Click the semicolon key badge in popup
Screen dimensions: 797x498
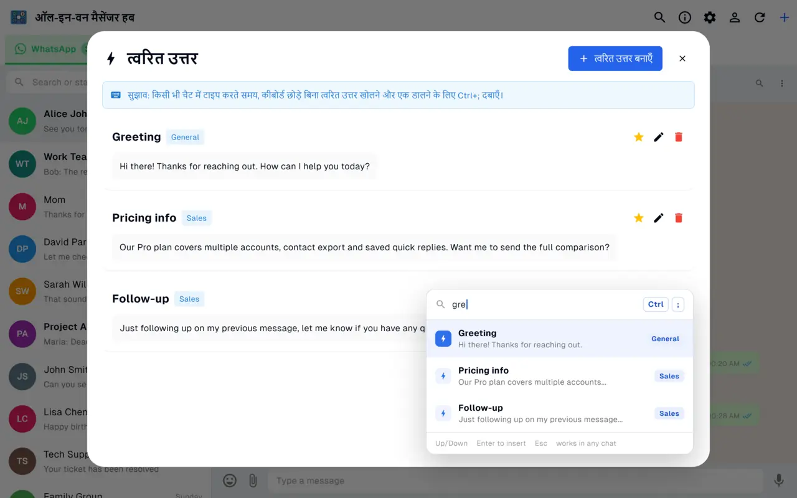[678, 304]
